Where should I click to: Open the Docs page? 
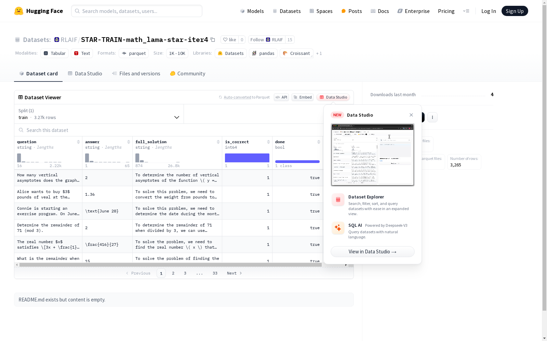pyautogui.click(x=380, y=11)
